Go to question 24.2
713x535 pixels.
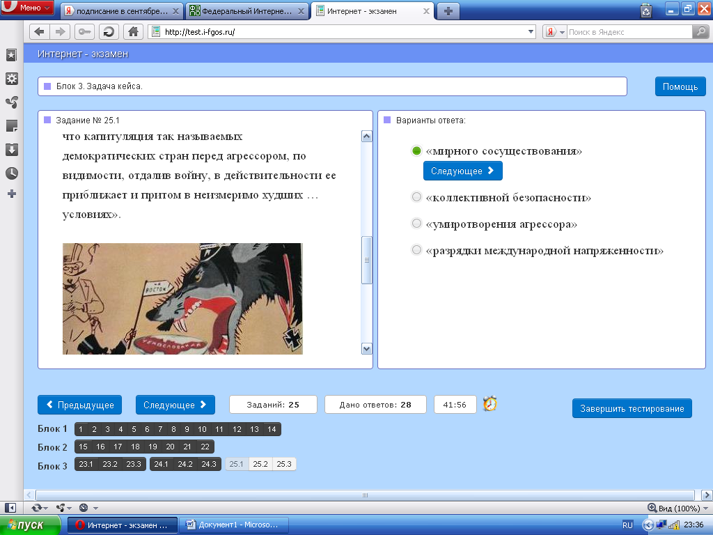click(185, 464)
